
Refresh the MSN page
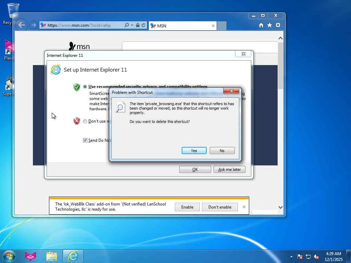coord(143,25)
